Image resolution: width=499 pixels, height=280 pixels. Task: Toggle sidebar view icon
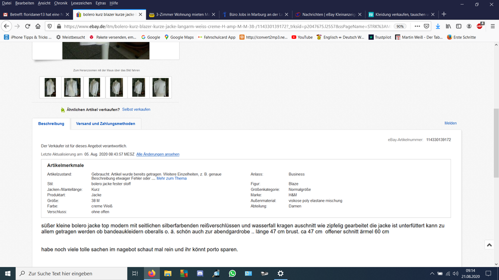click(459, 26)
